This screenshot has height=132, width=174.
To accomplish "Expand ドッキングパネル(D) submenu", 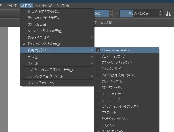I will point(57,50).
